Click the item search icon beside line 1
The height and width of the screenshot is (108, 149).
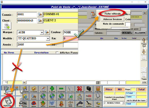pyautogui.click(x=24, y=82)
